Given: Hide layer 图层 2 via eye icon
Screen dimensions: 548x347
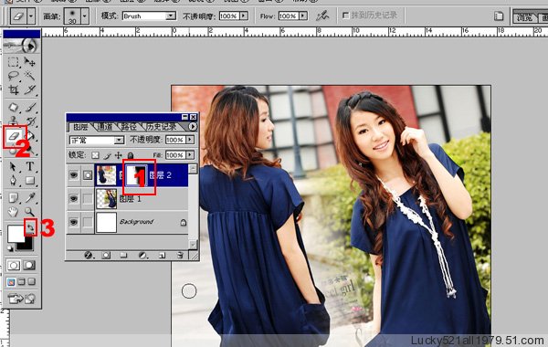Looking at the screenshot, I should [73, 174].
